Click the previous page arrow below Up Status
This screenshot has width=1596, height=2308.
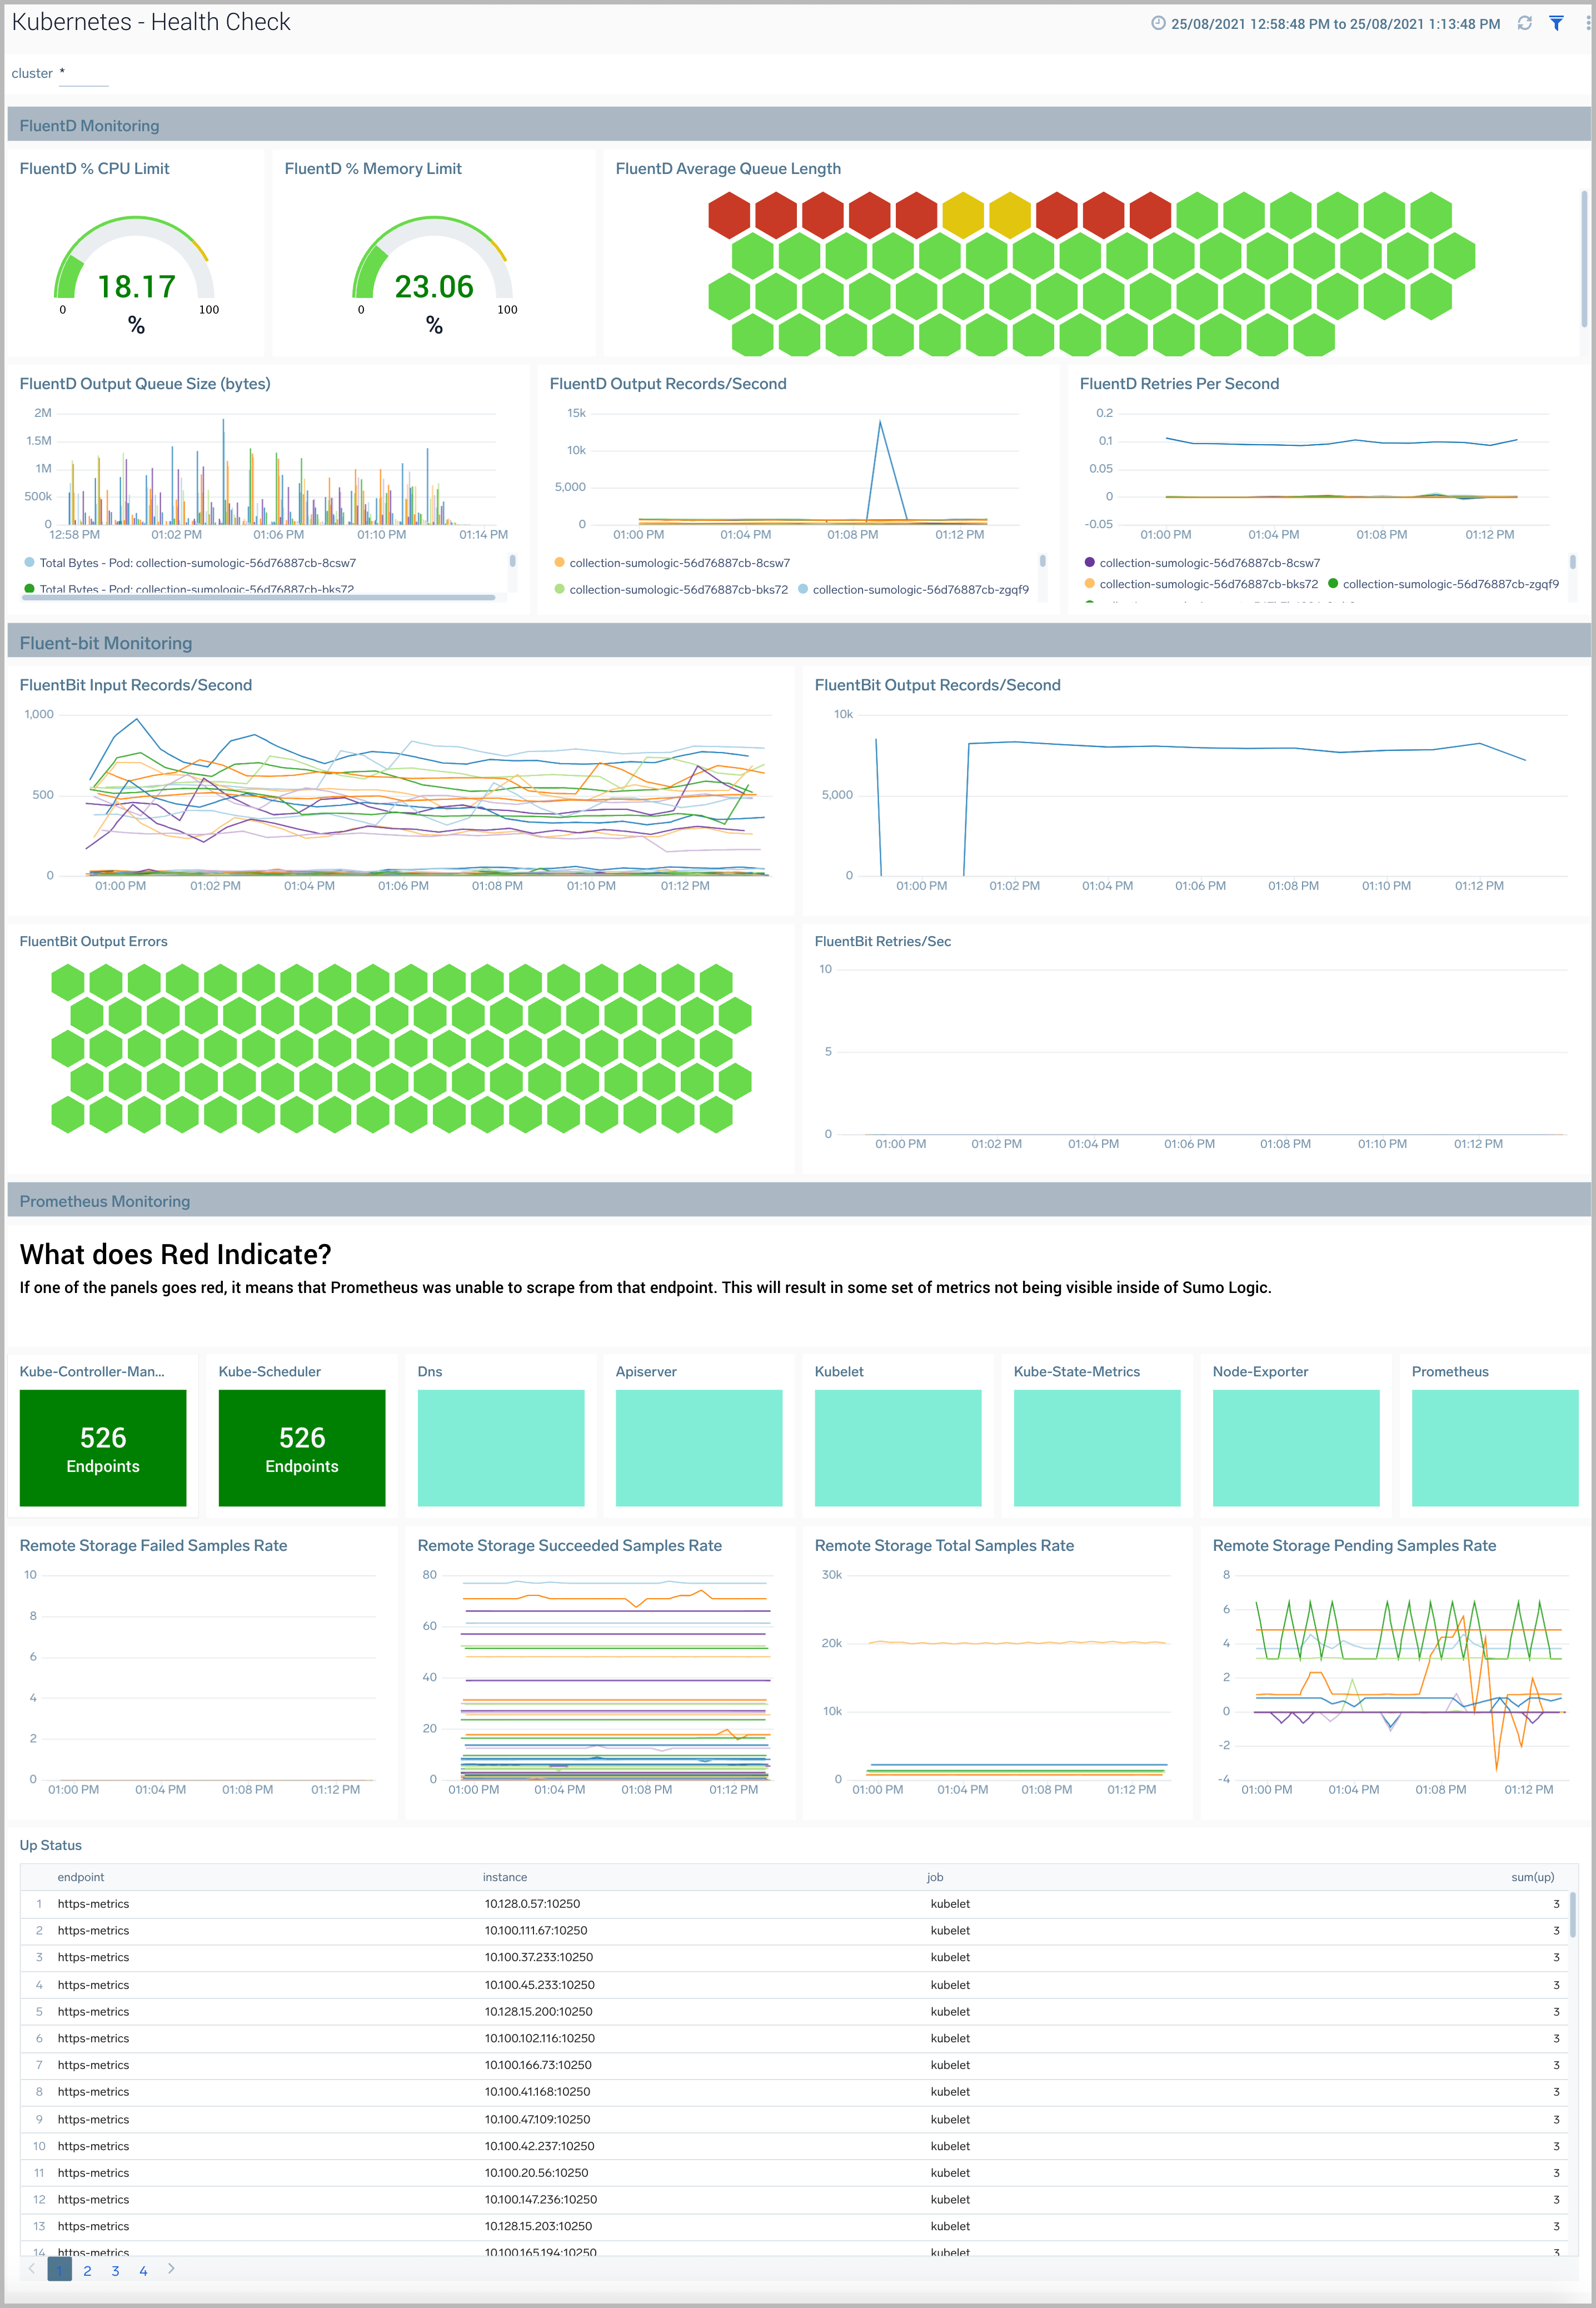click(33, 2270)
